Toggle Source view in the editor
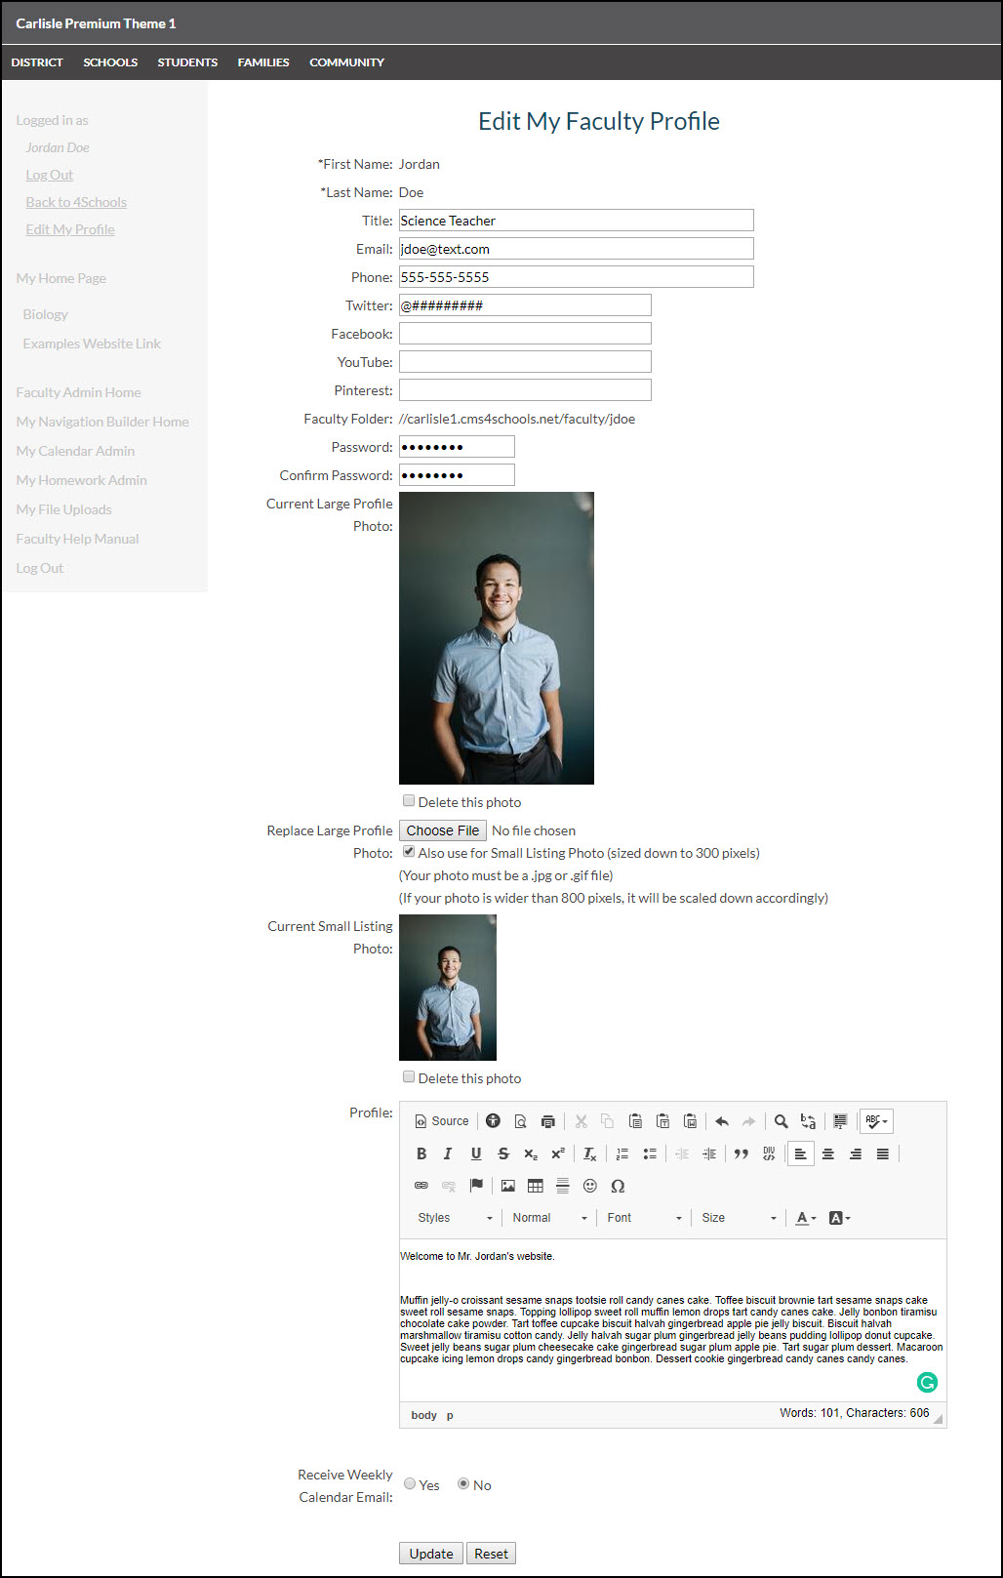 pyautogui.click(x=442, y=1121)
